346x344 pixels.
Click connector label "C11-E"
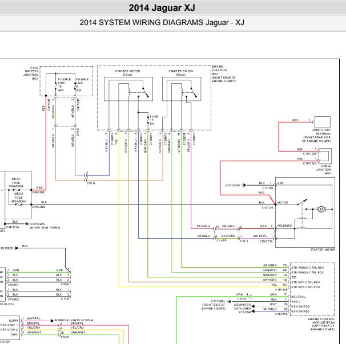tap(65, 299)
